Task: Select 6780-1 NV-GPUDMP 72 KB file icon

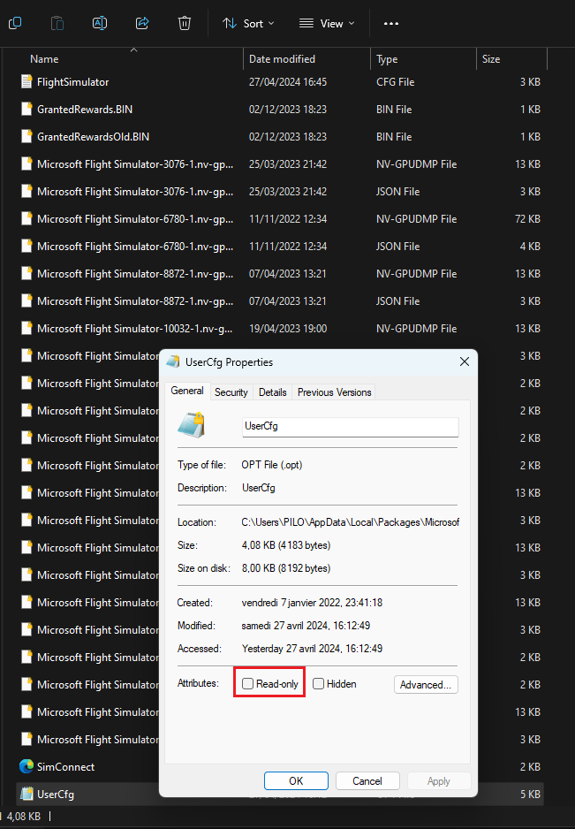Action: point(26,218)
